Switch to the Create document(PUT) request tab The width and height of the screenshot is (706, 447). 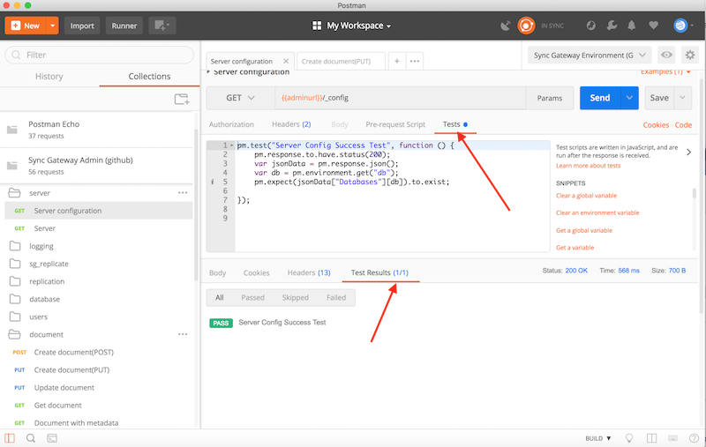click(341, 61)
